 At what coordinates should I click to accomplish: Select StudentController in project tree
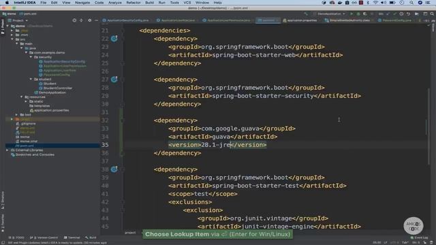click(57, 88)
